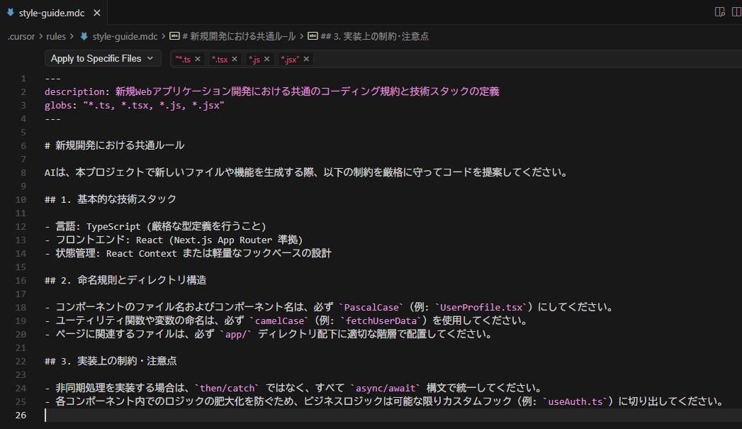The image size is (742, 429).
Task: Click the breadcrumb file icon before style-guide.mdc
Action: 84,36
